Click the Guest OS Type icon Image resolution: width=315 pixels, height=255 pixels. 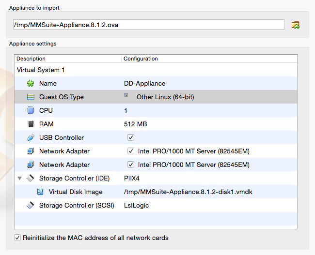point(30,97)
